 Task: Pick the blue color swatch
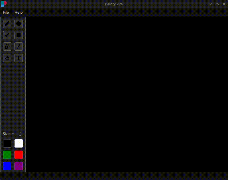coord(7,166)
